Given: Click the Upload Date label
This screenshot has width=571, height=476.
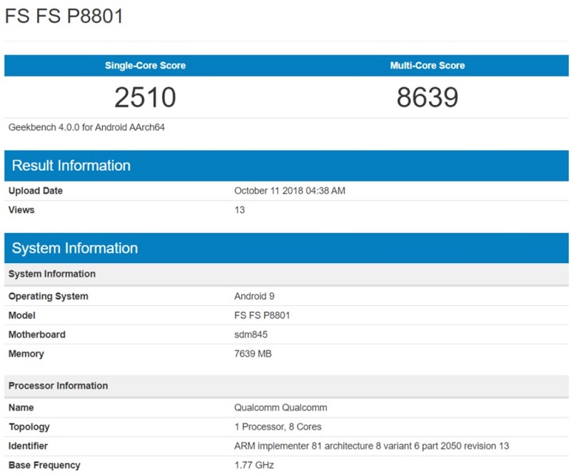Looking at the screenshot, I should tap(36, 191).
